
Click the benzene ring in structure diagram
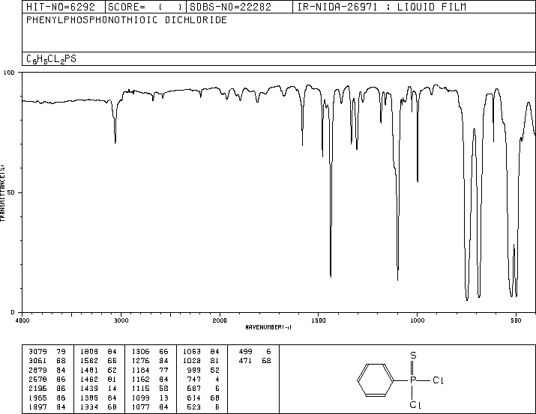pos(376,380)
